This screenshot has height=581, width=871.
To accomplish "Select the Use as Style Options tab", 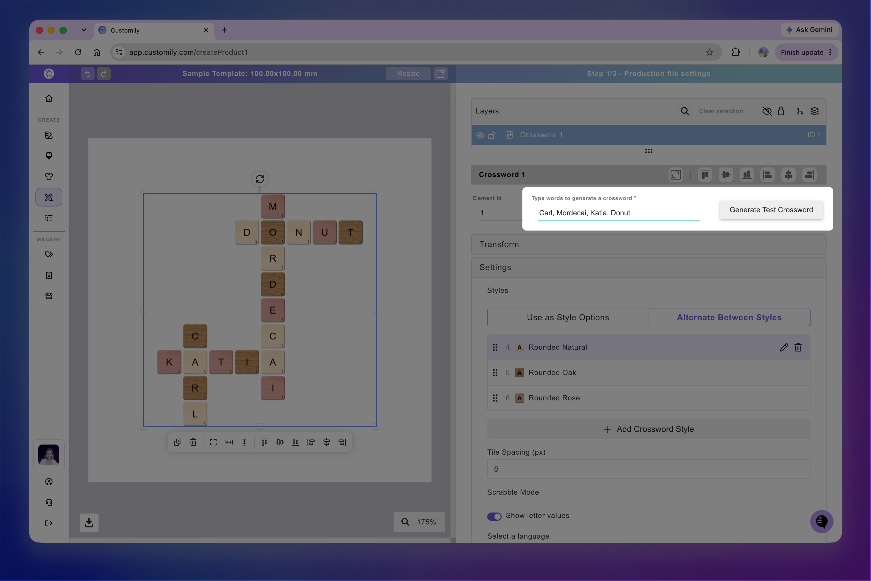I will [568, 317].
